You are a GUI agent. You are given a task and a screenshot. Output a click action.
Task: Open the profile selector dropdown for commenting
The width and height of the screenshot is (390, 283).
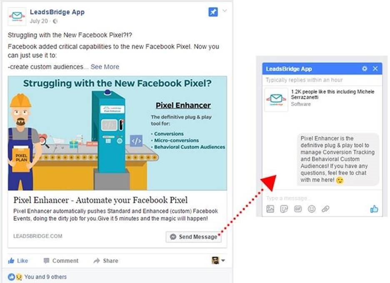[x=218, y=260]
